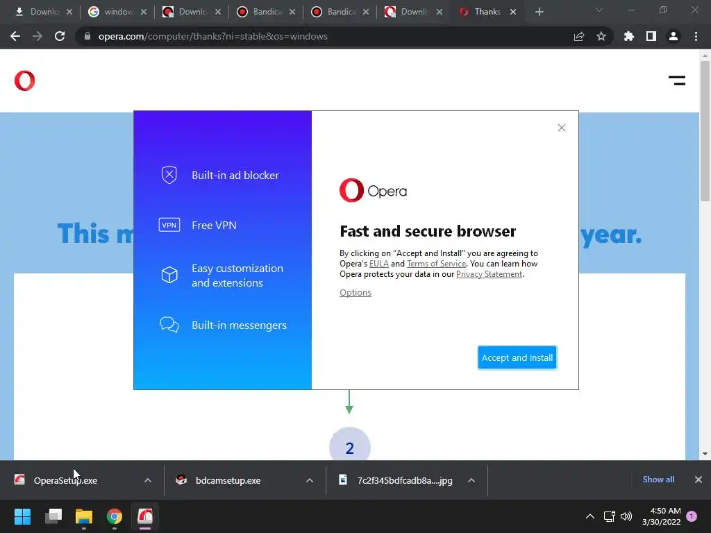Show hidden system tray icons
711x533 pixels.
[590, 516]
